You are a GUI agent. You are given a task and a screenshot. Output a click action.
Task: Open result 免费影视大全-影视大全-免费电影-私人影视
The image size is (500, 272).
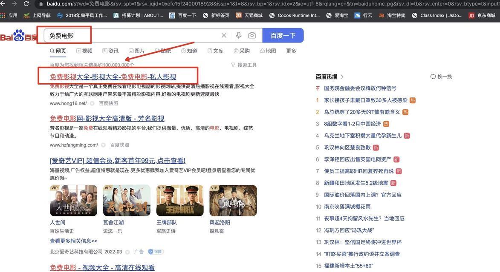(x=113, y=76)
